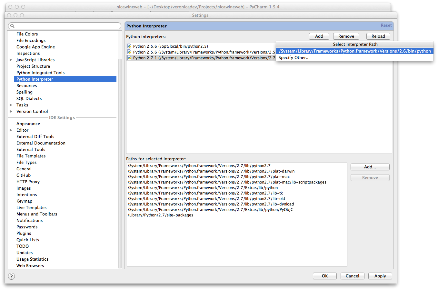Open Intentions settings
The height and width of the screenshot is (290, 438).
click(27, 195)
